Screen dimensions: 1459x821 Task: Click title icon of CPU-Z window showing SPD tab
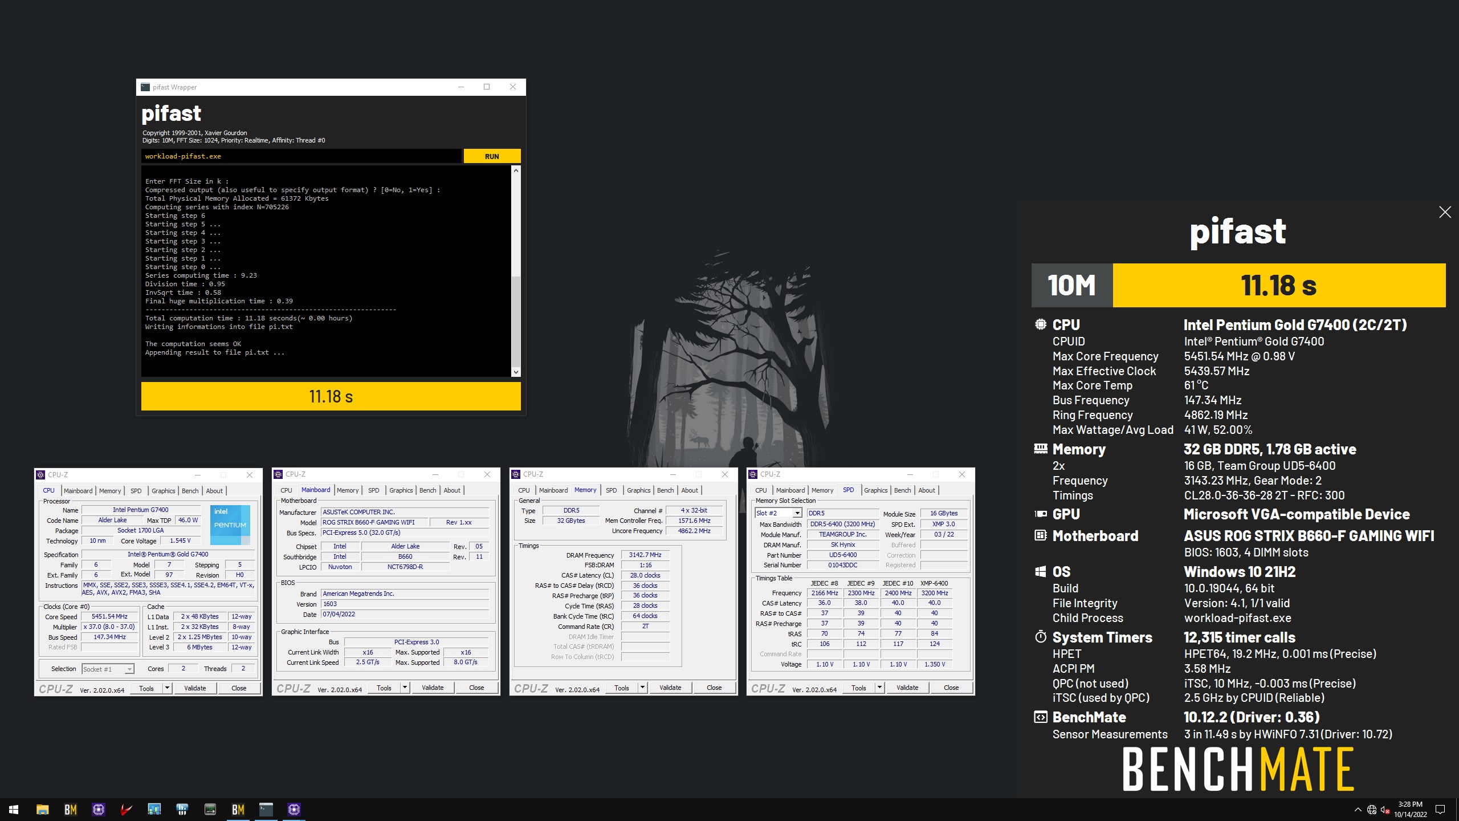pos(753,474)
